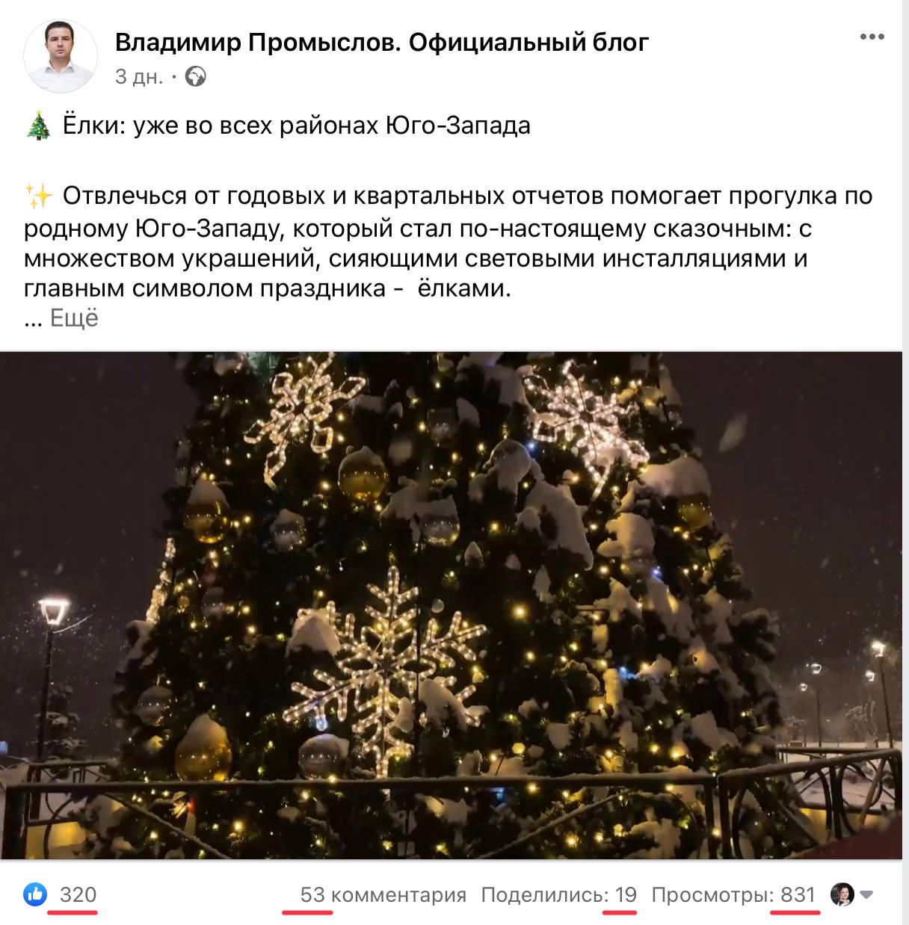Image resolution: width=909 pixels, height=925 pixels.
Task: Expand post text with Ещё
Action: pos(74,318)
